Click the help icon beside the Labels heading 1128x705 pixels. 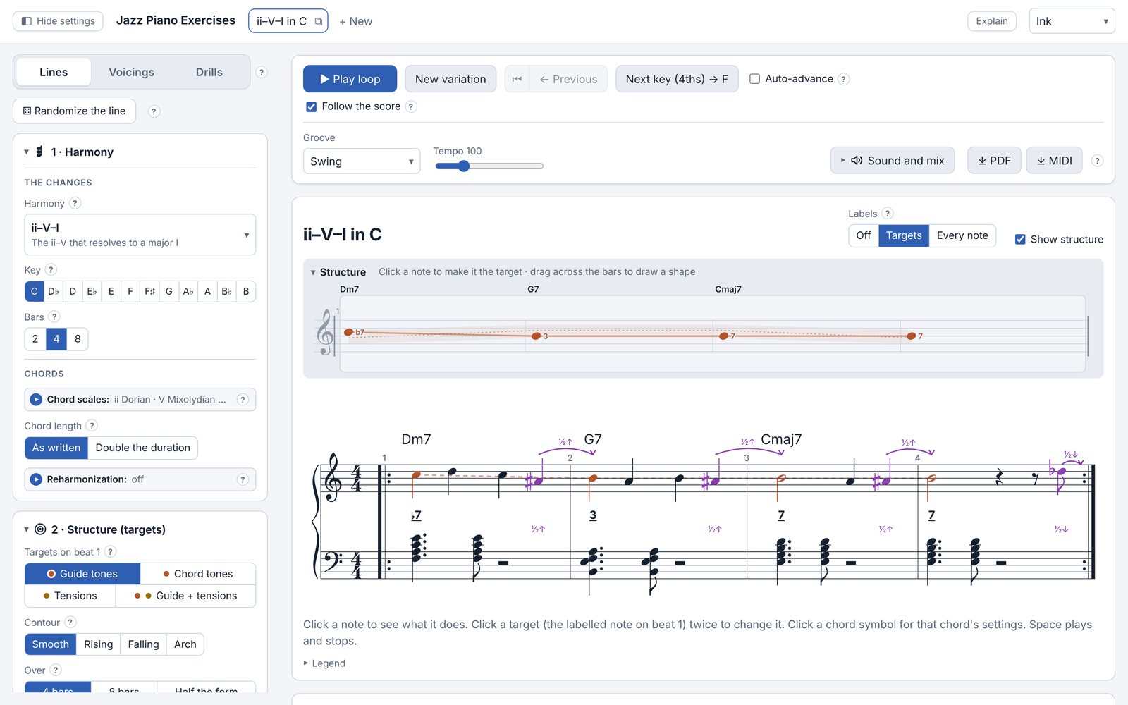(888, 213)
